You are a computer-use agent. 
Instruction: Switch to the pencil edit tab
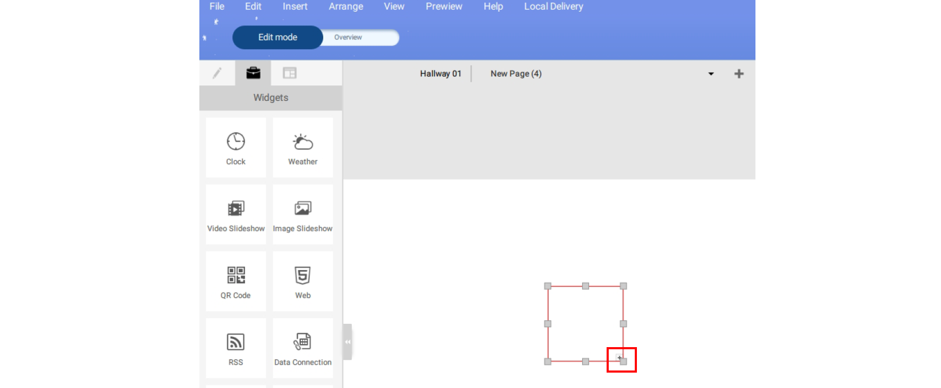217,73
